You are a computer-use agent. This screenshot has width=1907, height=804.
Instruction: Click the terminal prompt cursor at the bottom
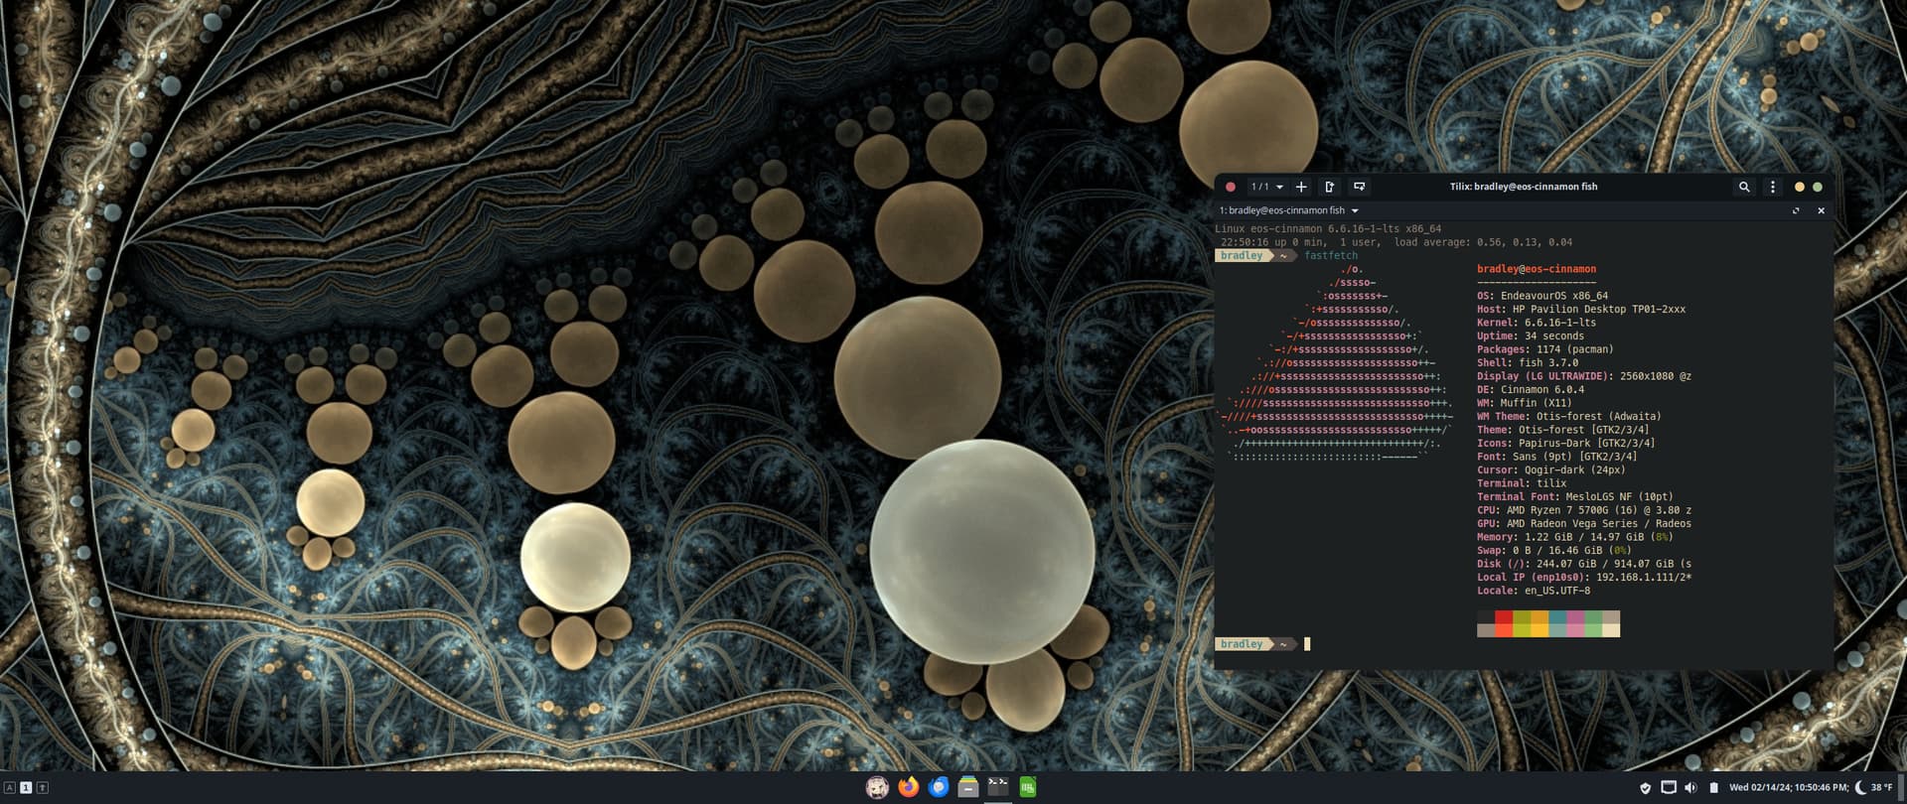tap(1307, 644)
